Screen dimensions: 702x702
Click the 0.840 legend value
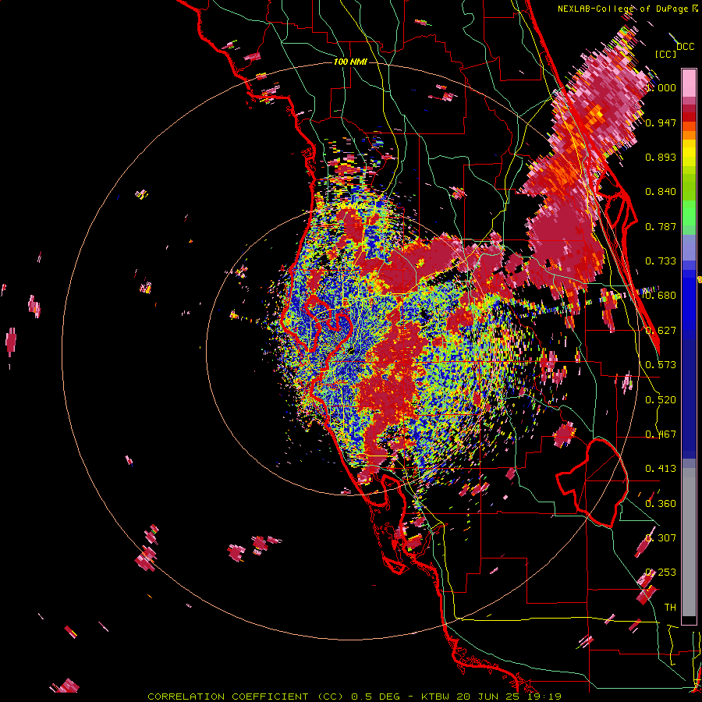coord(661,192)
